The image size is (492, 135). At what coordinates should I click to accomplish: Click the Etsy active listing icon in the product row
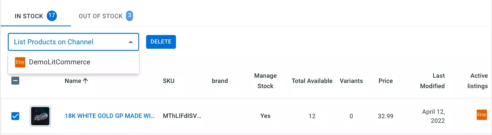482,115
